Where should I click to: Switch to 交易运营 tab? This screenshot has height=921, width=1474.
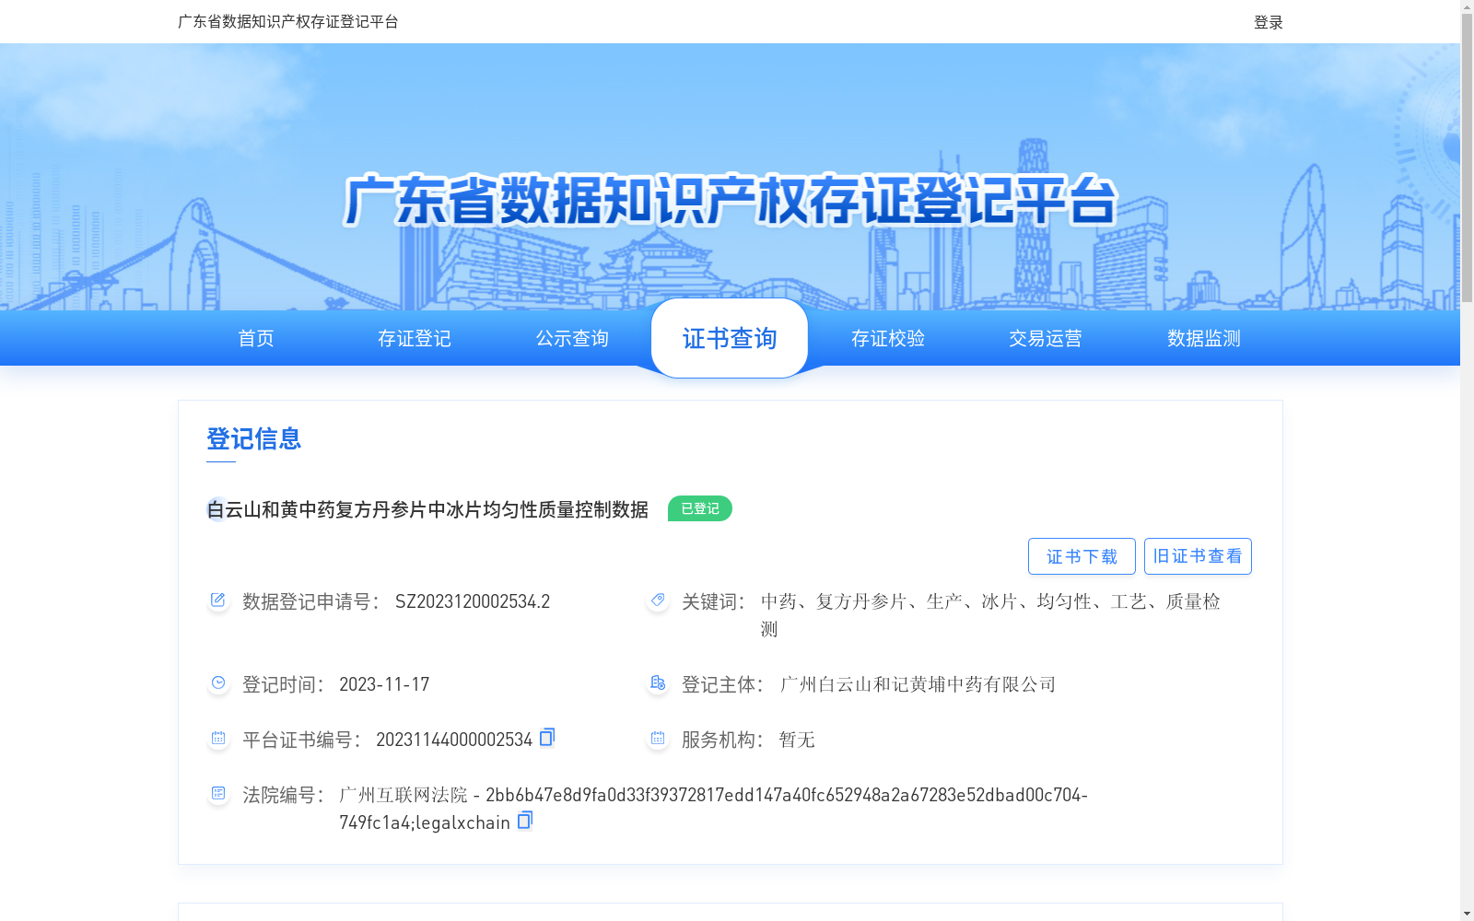(x=1046, y=338)
